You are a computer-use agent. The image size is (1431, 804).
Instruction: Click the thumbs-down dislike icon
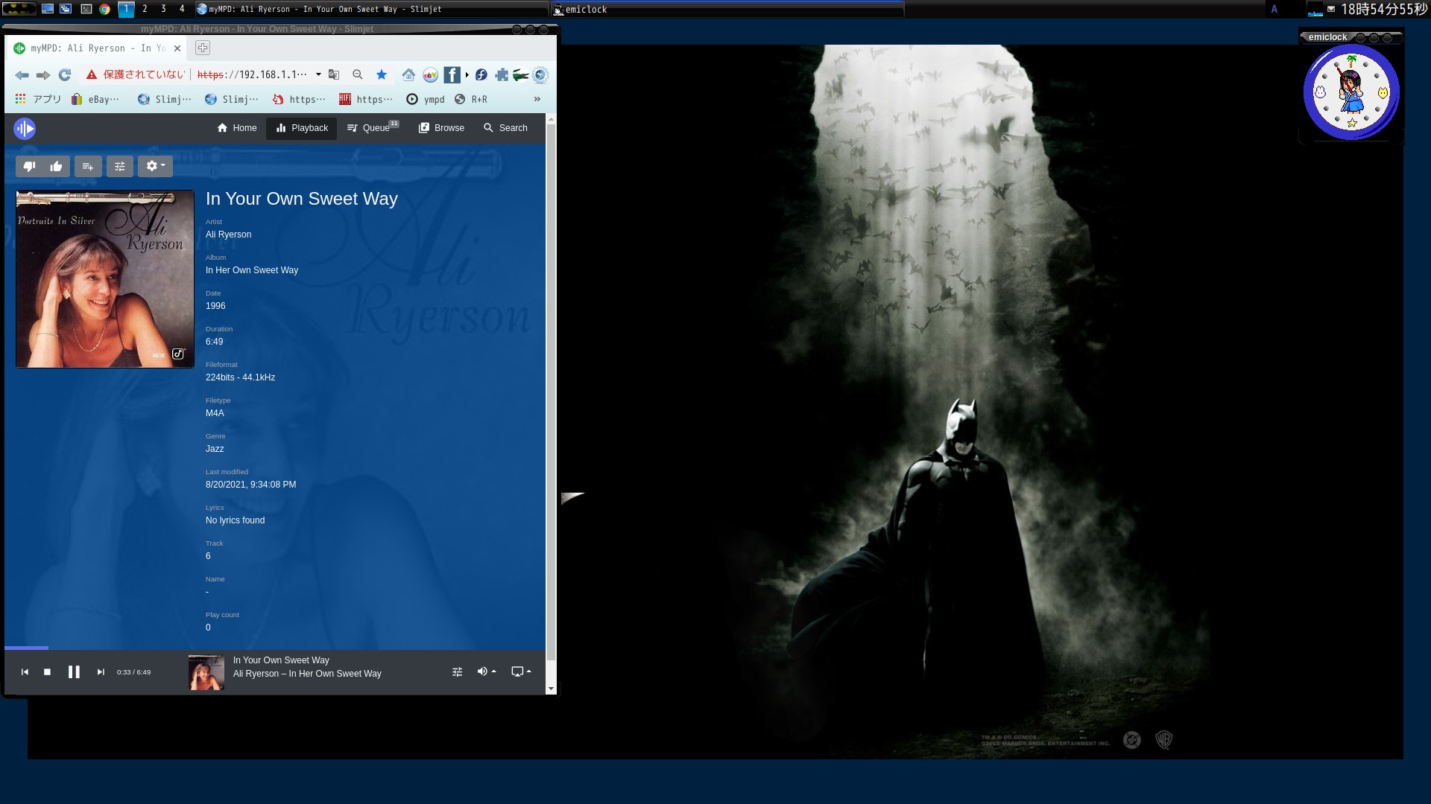coord(29,166)
